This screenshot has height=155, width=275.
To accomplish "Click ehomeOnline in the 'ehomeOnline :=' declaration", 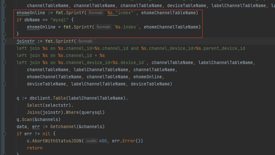I will (x=31, y=13).
